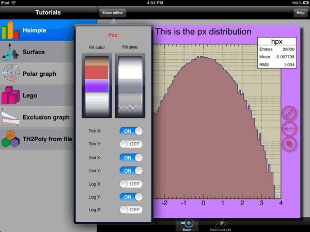Turn off Tick X switch
The height and width of the screenshot is (232, 310).
(131, 131)
